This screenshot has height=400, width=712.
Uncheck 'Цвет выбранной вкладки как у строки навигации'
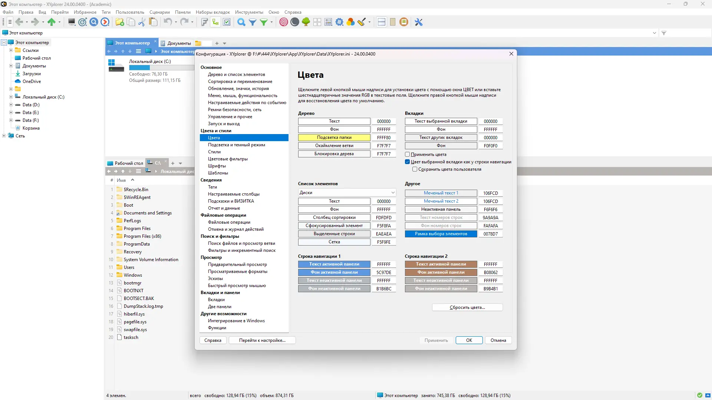(x=408, y=162)
